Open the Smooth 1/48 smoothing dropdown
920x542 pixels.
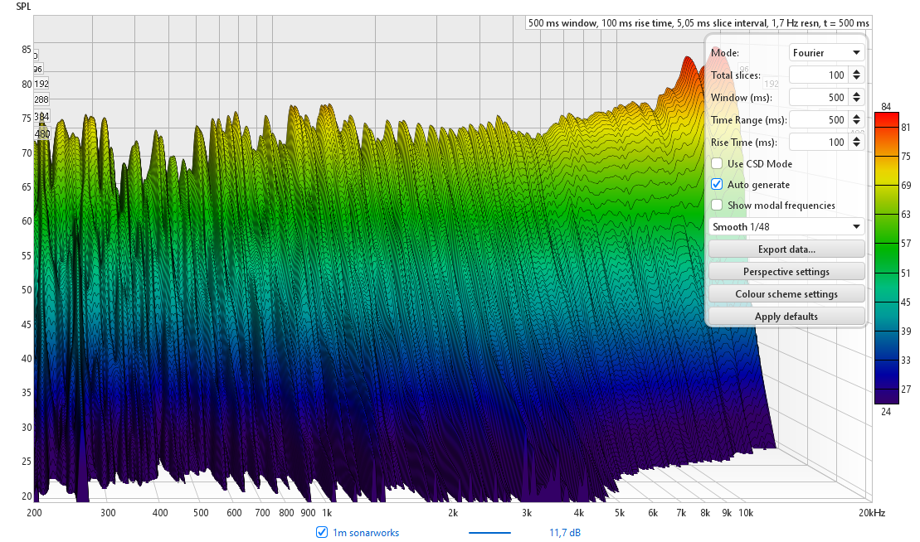coord(786,227)
